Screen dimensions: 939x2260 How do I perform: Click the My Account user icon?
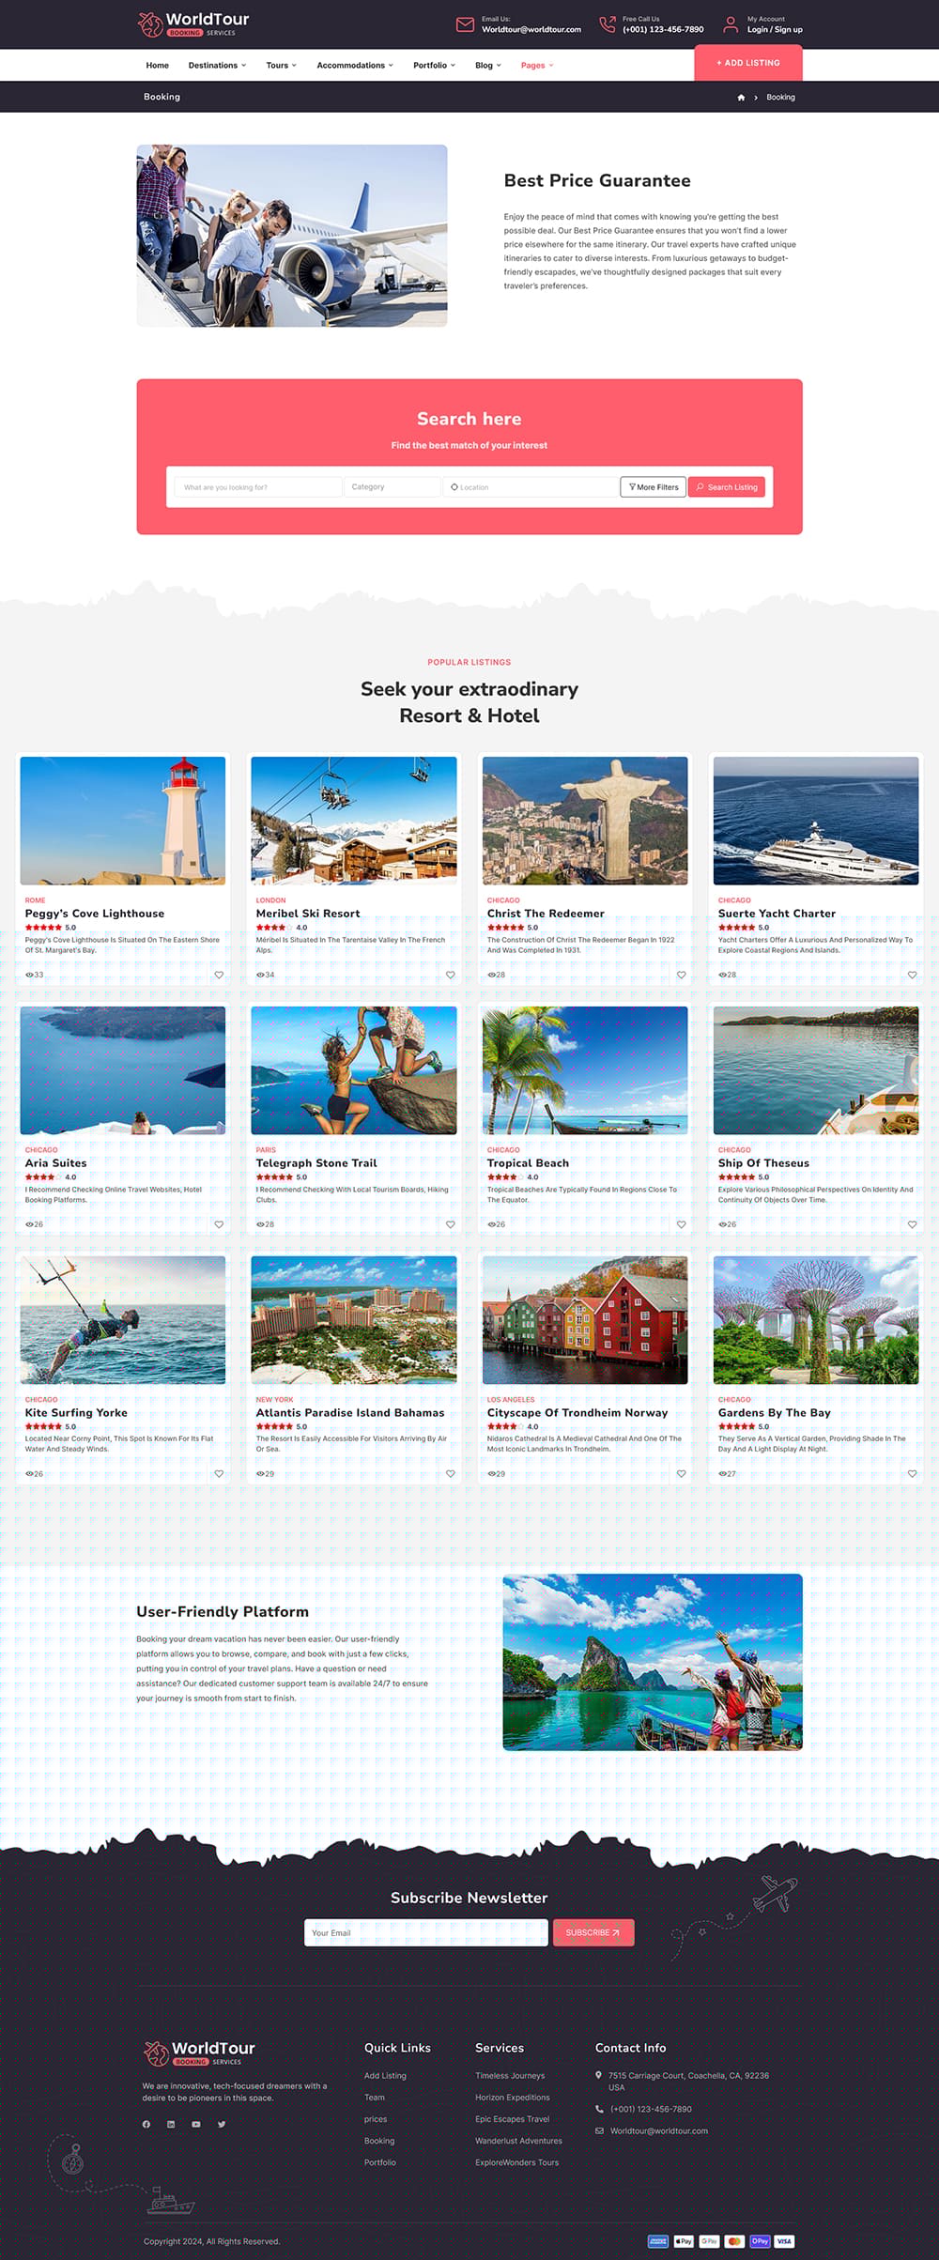click(731, 24)
